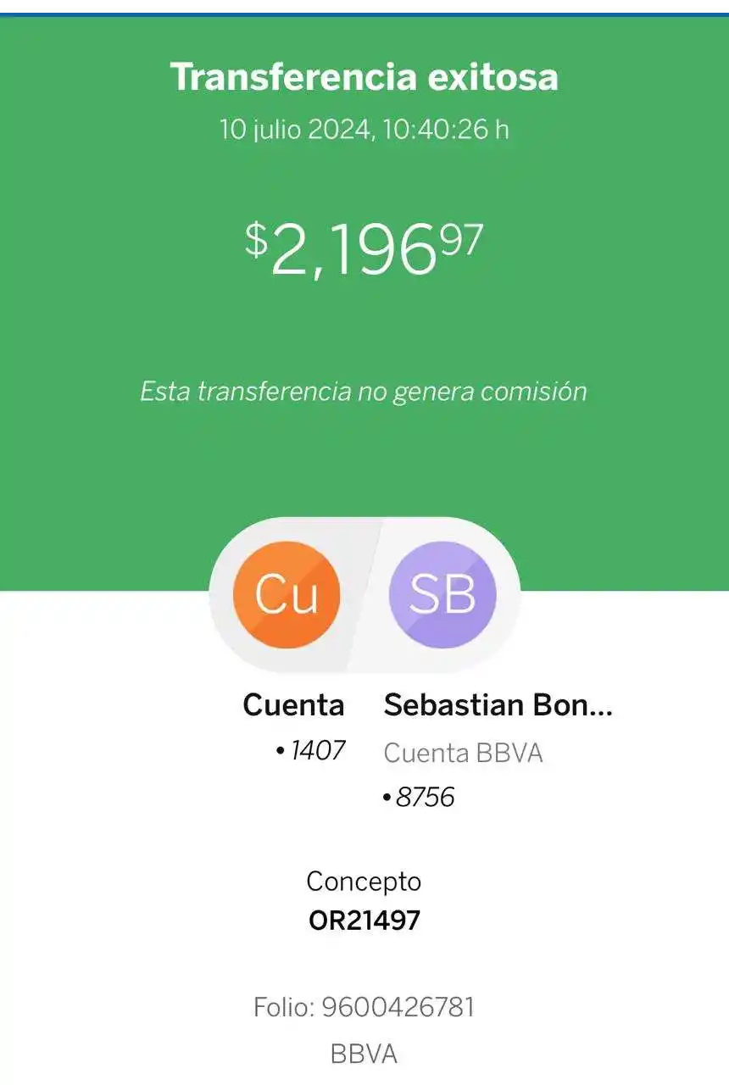The image size is (729, 1085).
Task: Open recipient Sebastian Bon... name
Action: point(498,705)
